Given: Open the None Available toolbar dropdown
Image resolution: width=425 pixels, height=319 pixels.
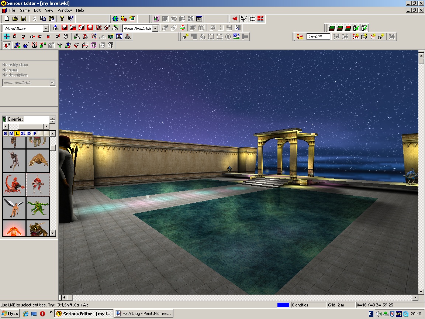Looking at the screenshot, I should (155, 28).
